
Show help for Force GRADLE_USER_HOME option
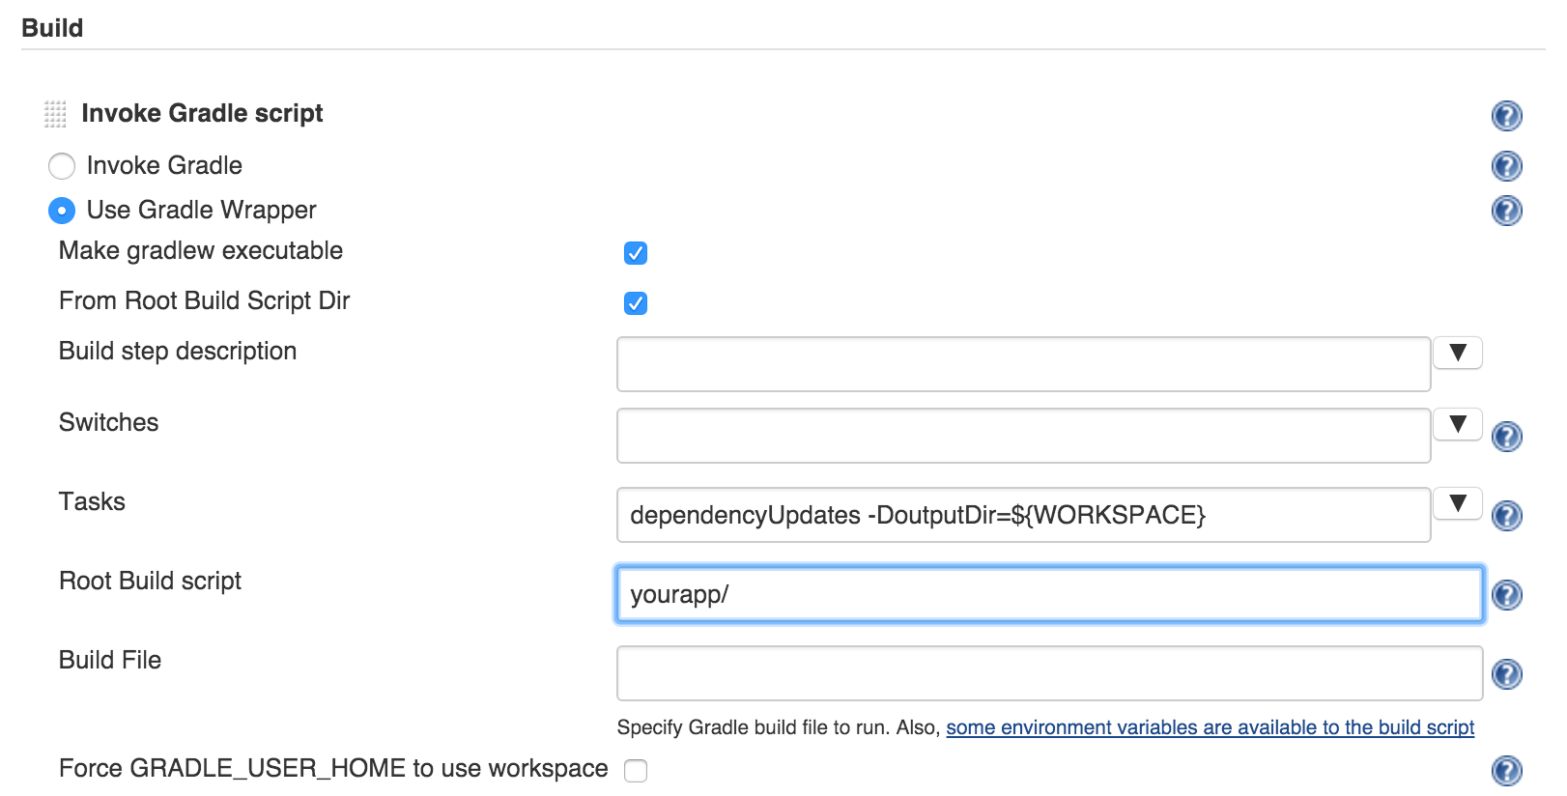click(x=1506, y=771)
